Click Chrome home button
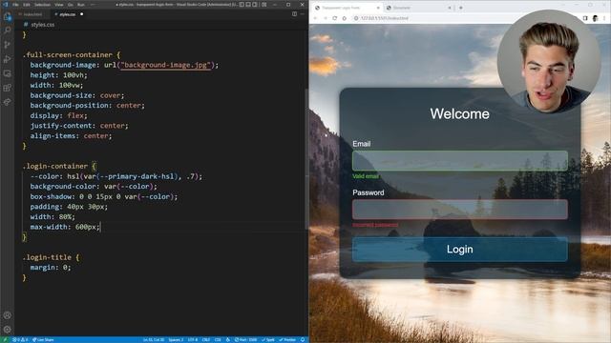Screen dimensions: 611x343 click(345, 18)
